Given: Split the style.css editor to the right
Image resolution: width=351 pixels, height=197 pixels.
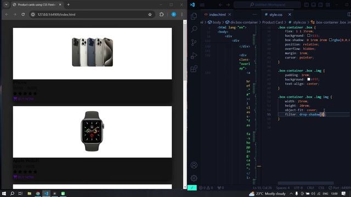Looking at the screenshot, I should 349,15.
